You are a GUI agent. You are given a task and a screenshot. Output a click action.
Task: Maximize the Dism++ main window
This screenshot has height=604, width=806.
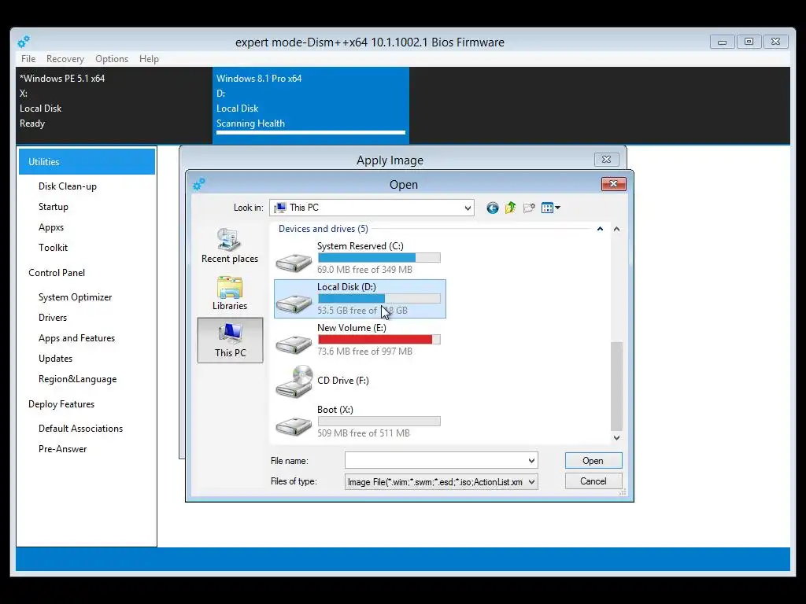(x=749, y=42)
